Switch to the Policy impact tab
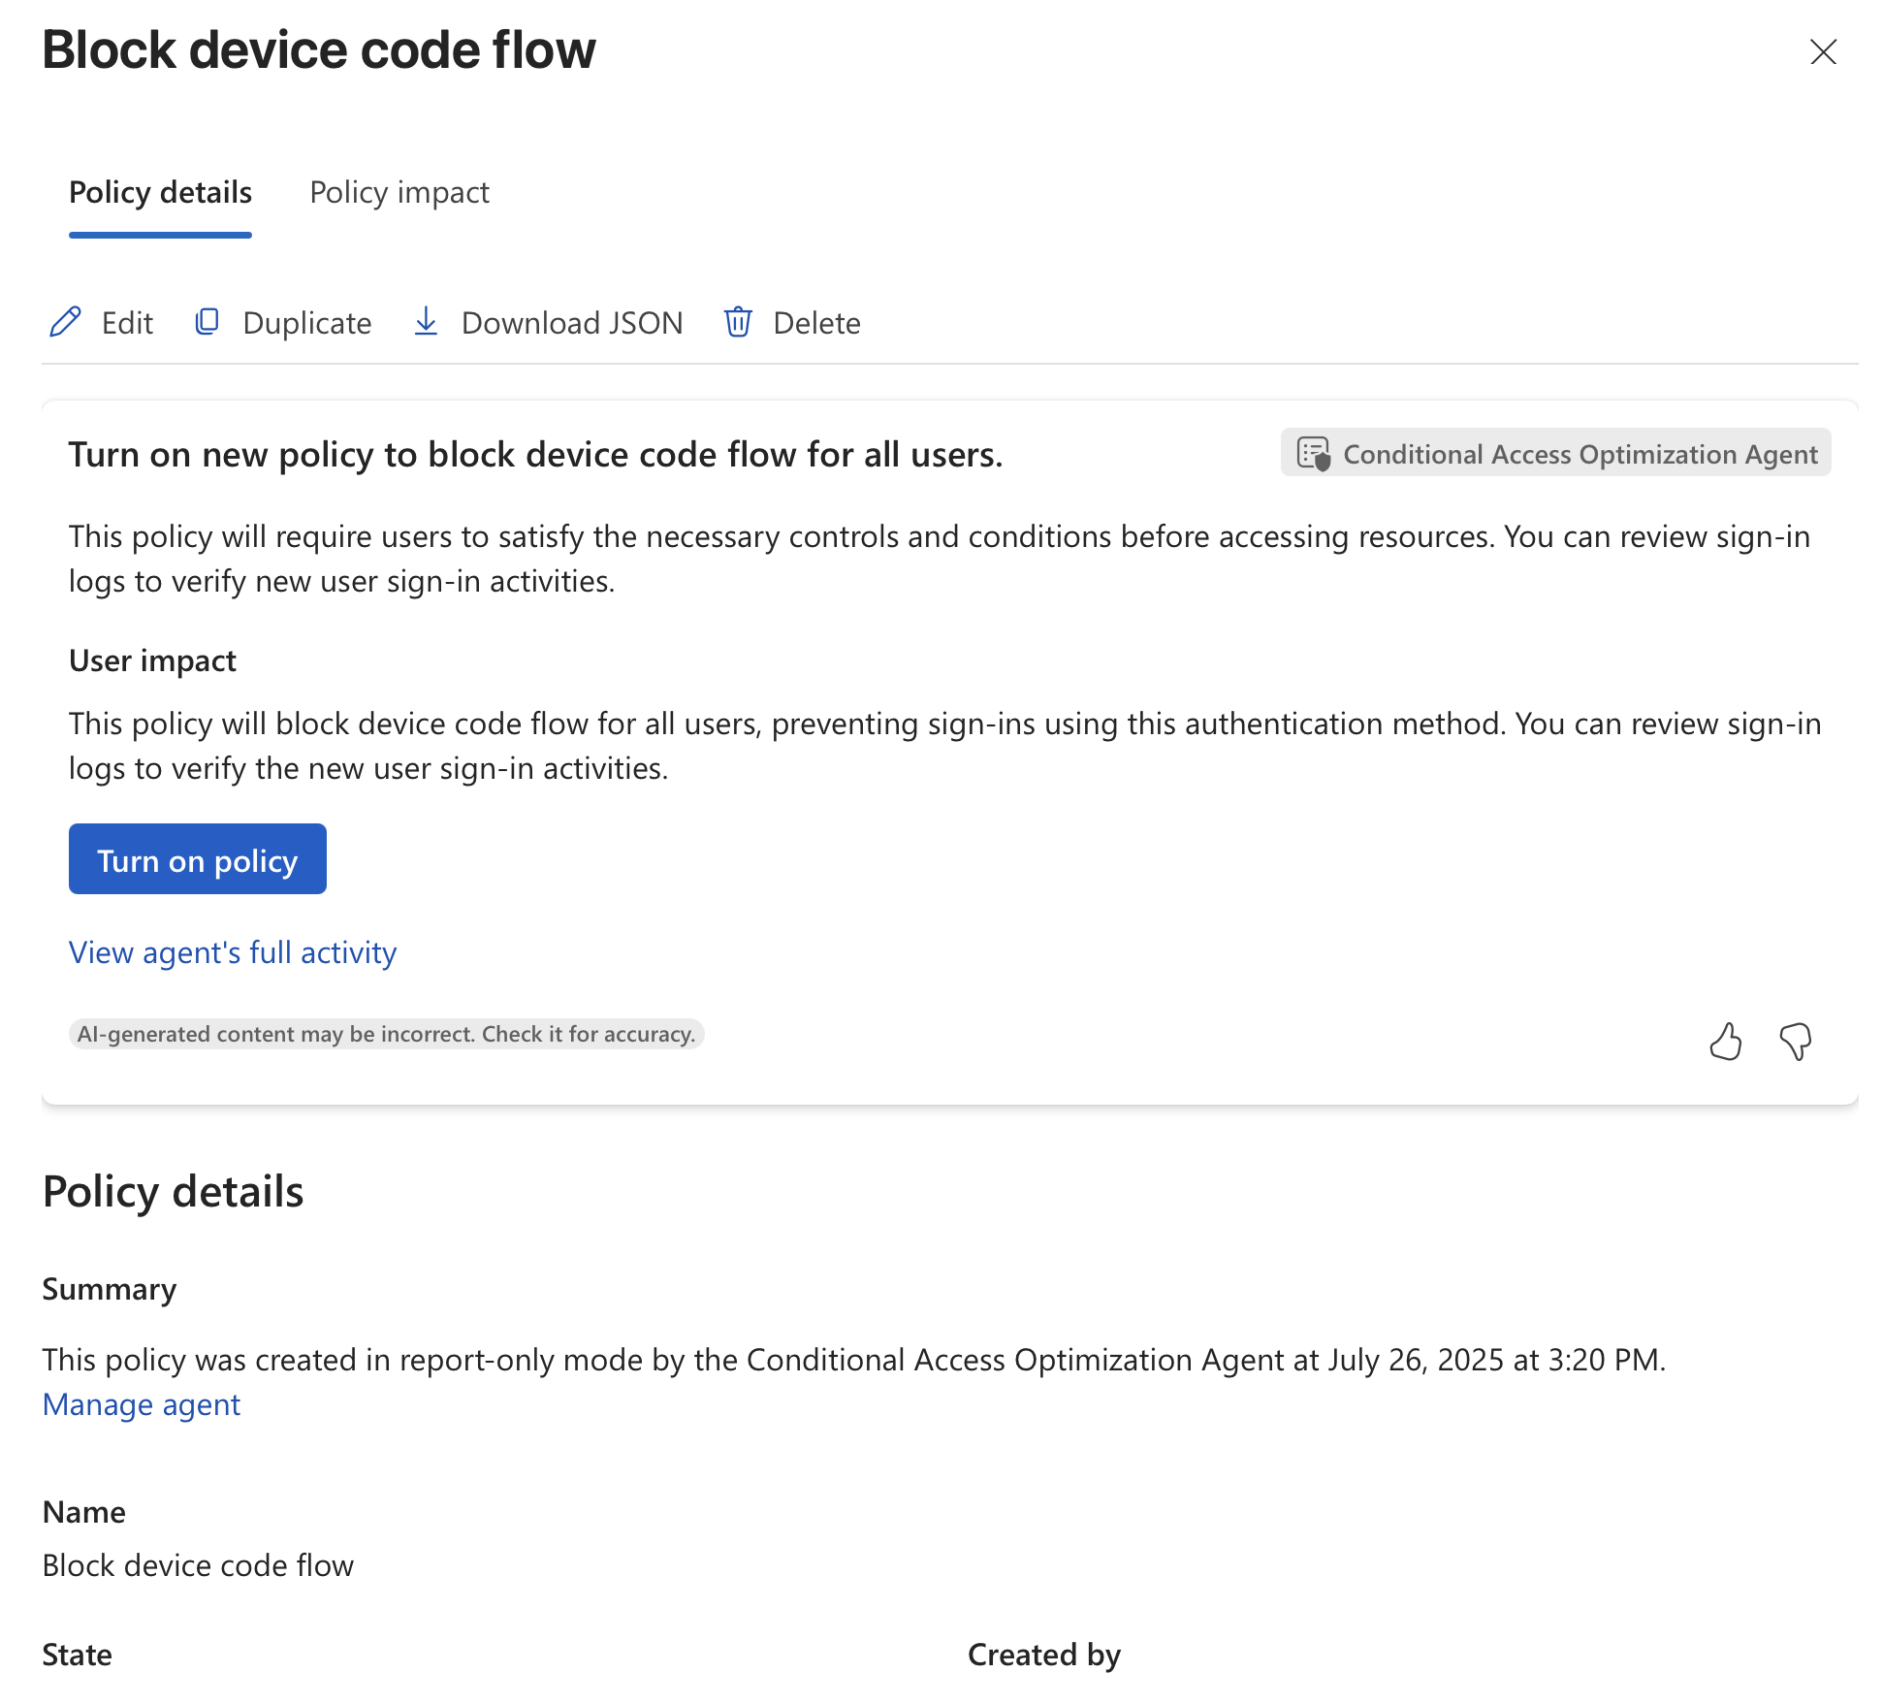This screenshot has height=1705, width=1883. point(399,192)
